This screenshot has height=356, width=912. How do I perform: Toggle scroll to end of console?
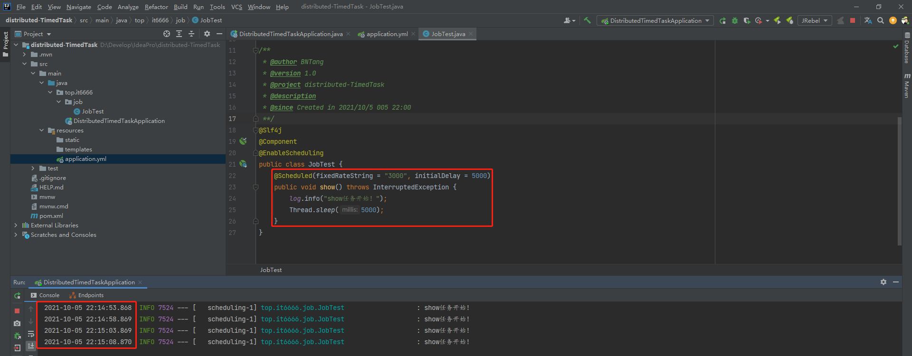pyautogui.click(x=31, y=346)
